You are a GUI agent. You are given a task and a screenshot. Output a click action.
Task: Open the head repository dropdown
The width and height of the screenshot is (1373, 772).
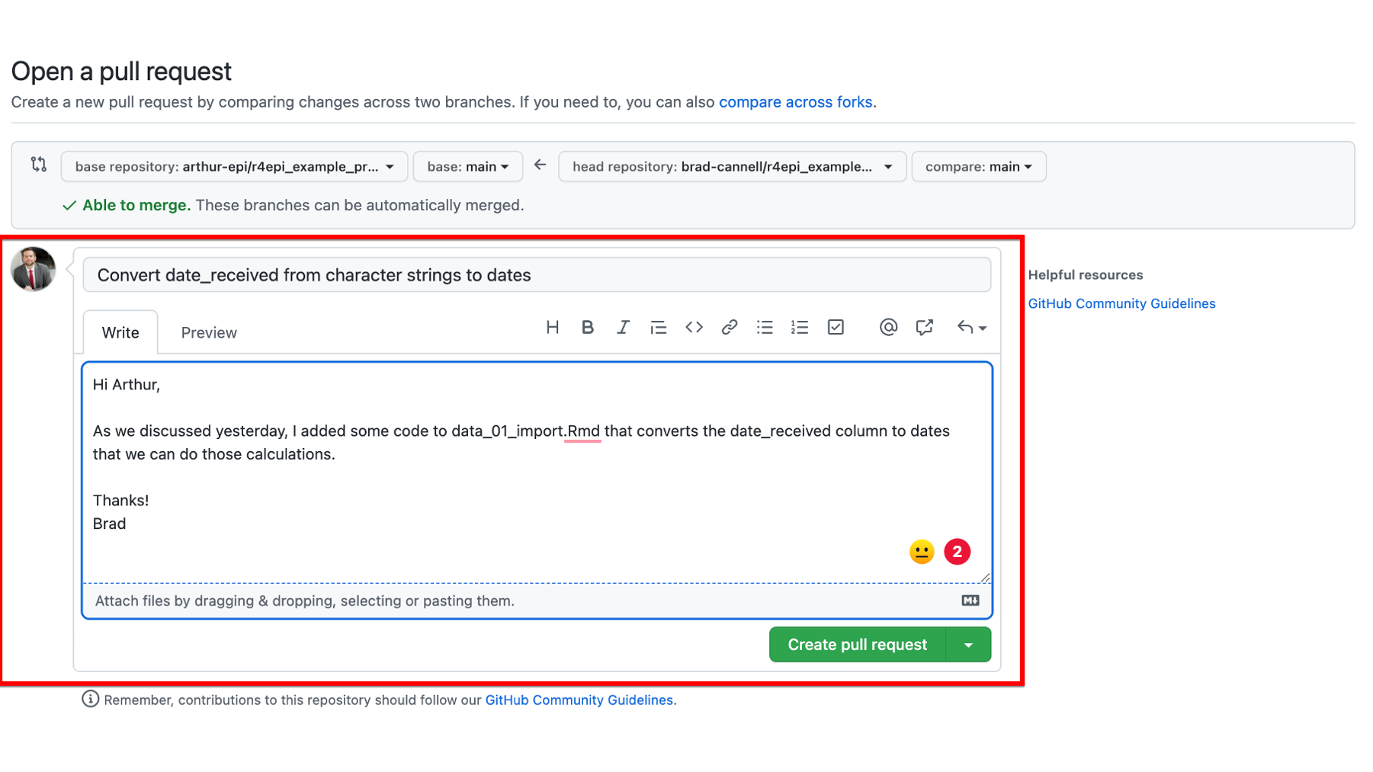click(x=732, y=166)
